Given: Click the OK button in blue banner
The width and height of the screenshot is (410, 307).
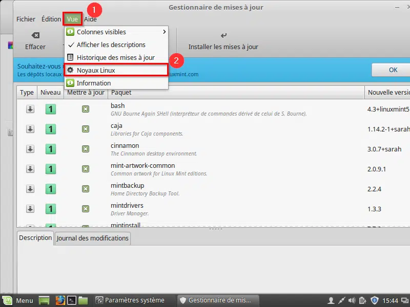Looking at the screenshot, I should [392, 70].
